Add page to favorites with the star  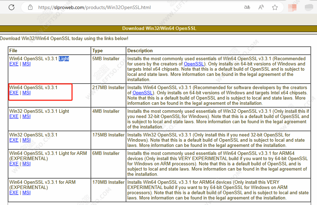pyautogui.click(x=275, y=7)
